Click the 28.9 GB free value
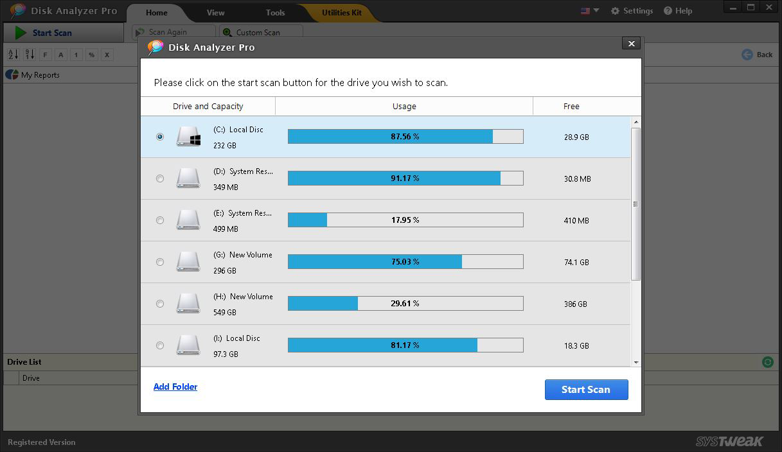Viewport: 782px width, 452px height. click(x=576, y=137)
